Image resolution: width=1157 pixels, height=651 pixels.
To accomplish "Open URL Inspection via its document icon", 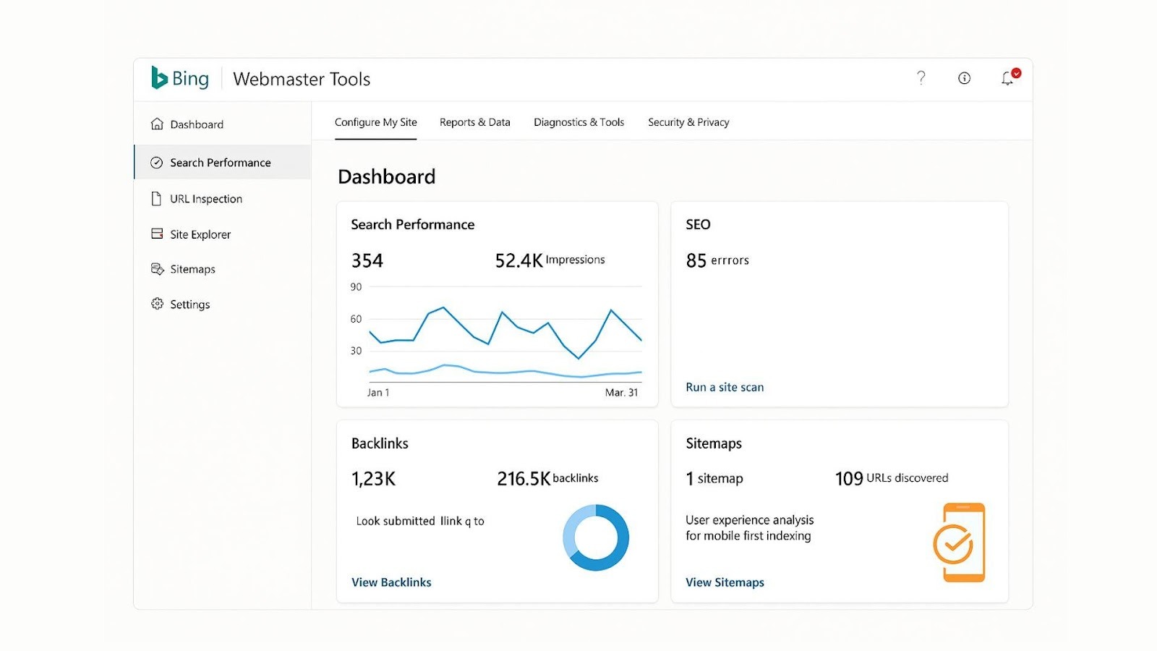I will [x=156, y=198].
